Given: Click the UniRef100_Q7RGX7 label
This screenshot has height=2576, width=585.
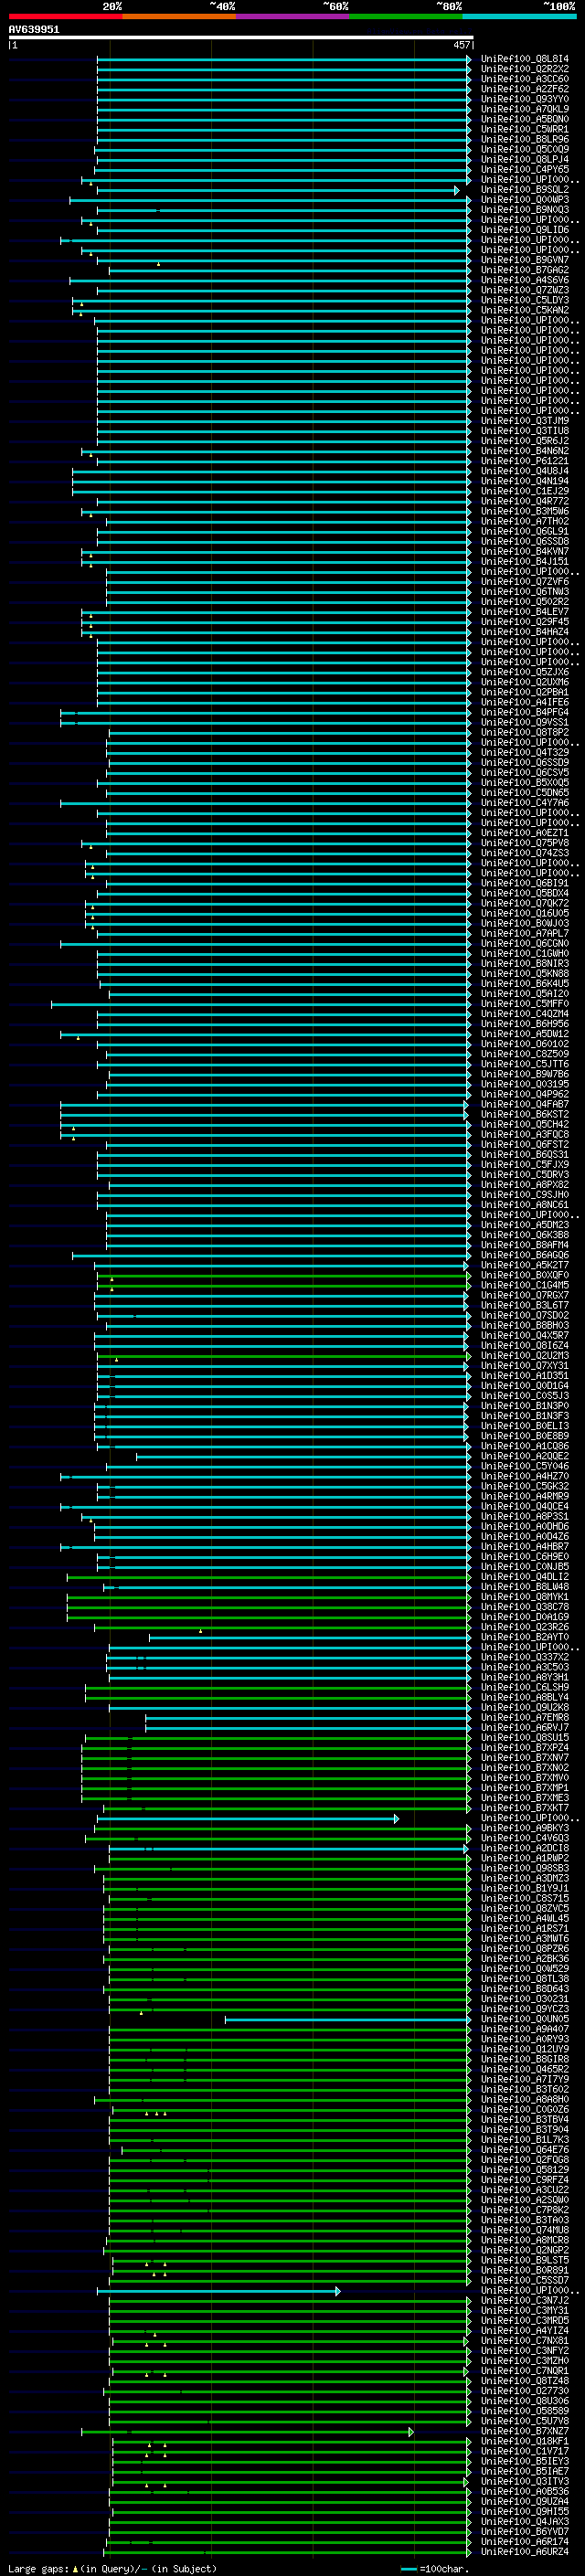Looking at the screenshot, I should 524,1294.
